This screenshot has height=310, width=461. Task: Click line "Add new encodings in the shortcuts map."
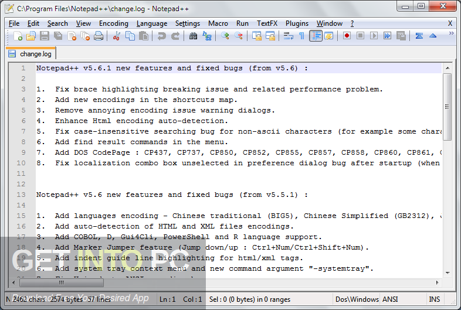pyautogui.click(x=146, y=100)
